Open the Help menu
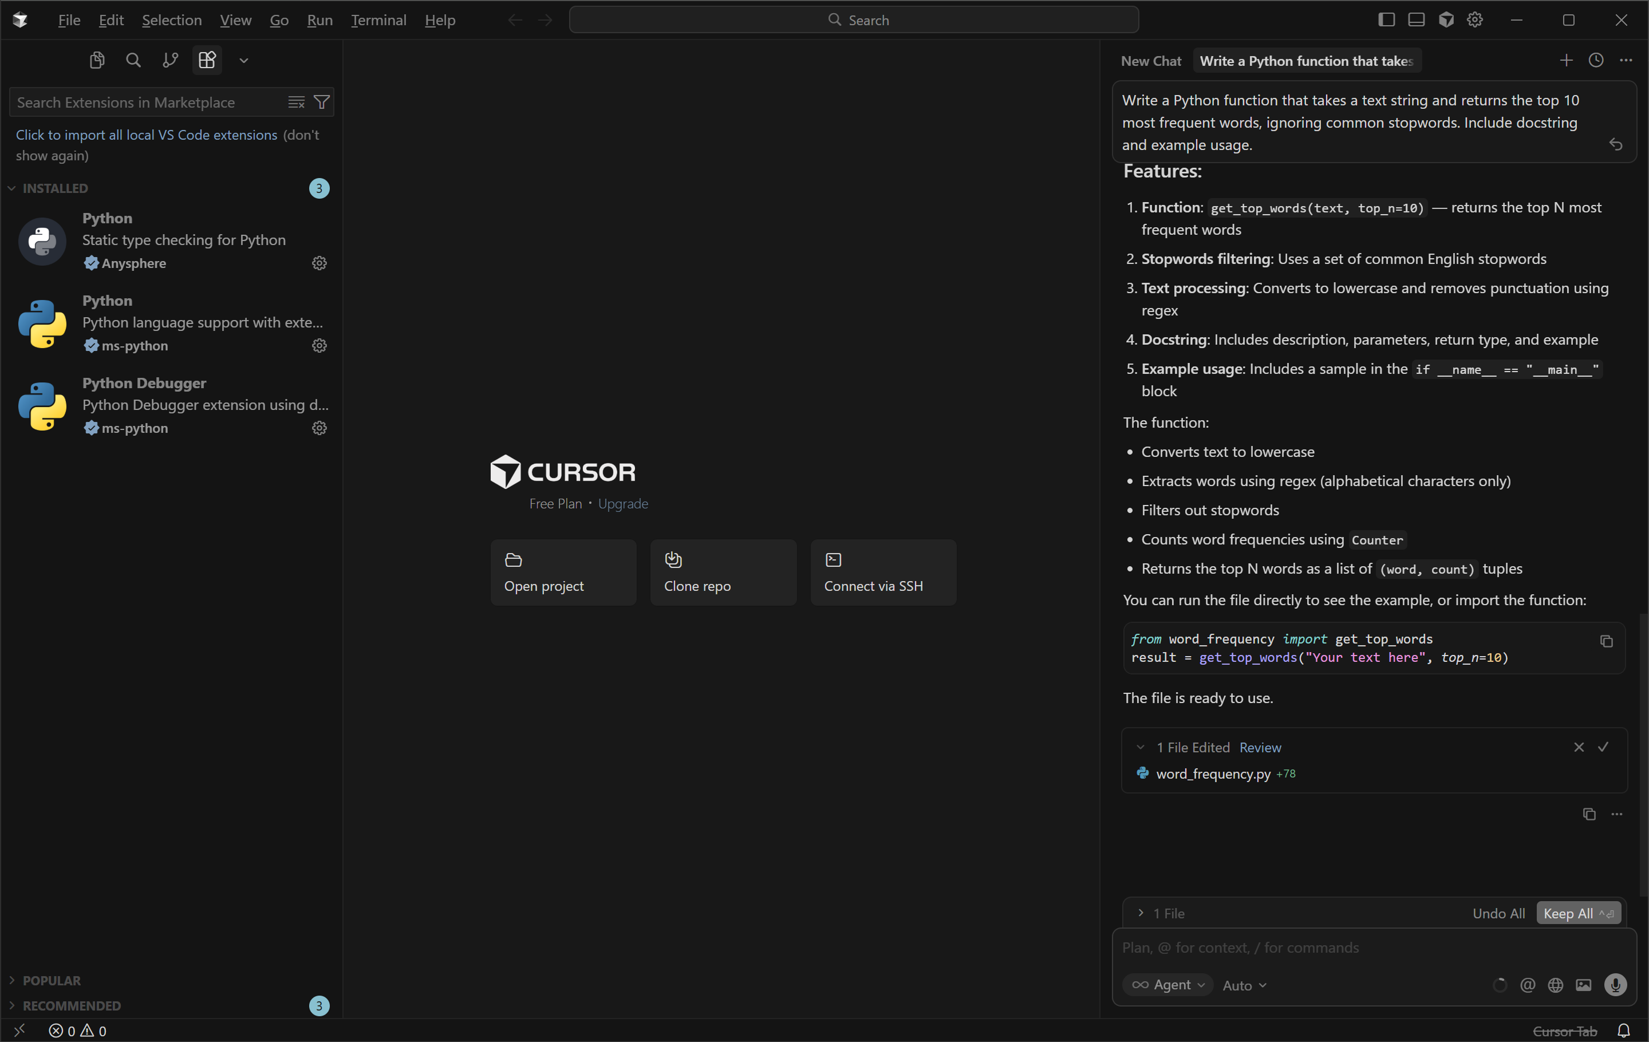Image resolution: width=1649 pixels, height=1042 pixels. coord(440,20)
